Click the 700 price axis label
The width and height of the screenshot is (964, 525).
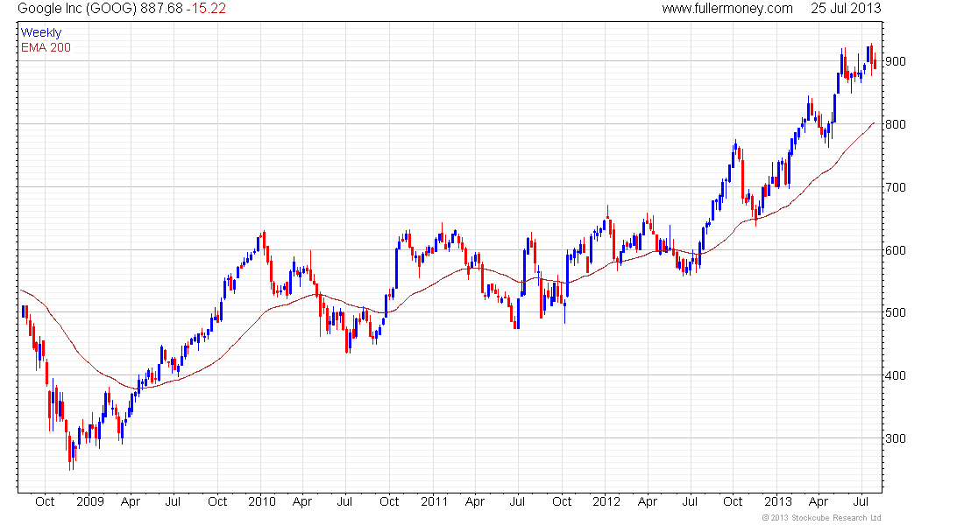pos(896,187)
